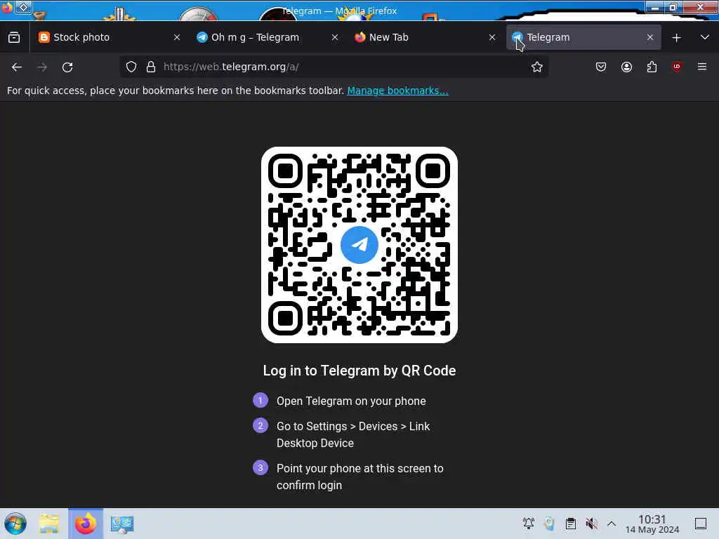This screenshot has height=539, width=719.
Task: Click the Log in to Telegram by QR Code heading
Action: (x=359, y=371)
